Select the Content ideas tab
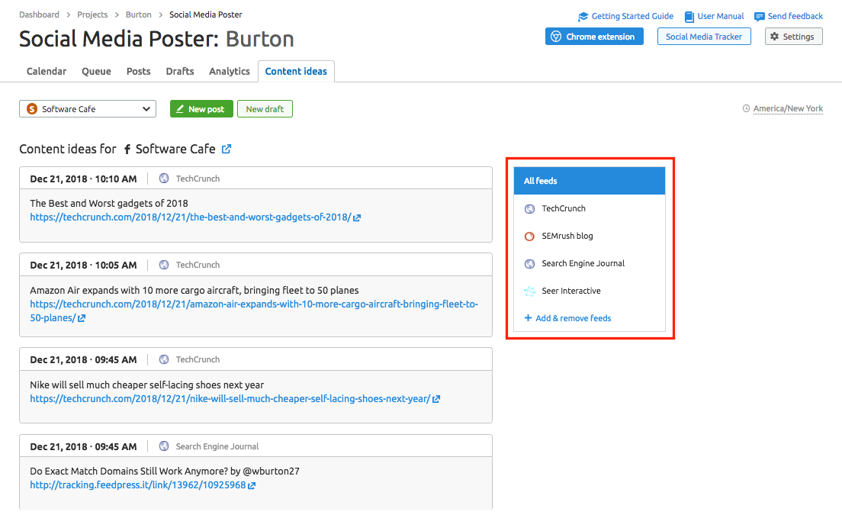This screenshot has height=515, width=842. point(296,72)
